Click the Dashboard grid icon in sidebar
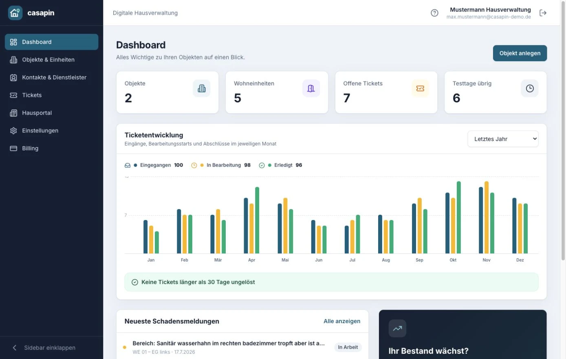The width and height of the screenshot is (566, 359). (13, 42)
